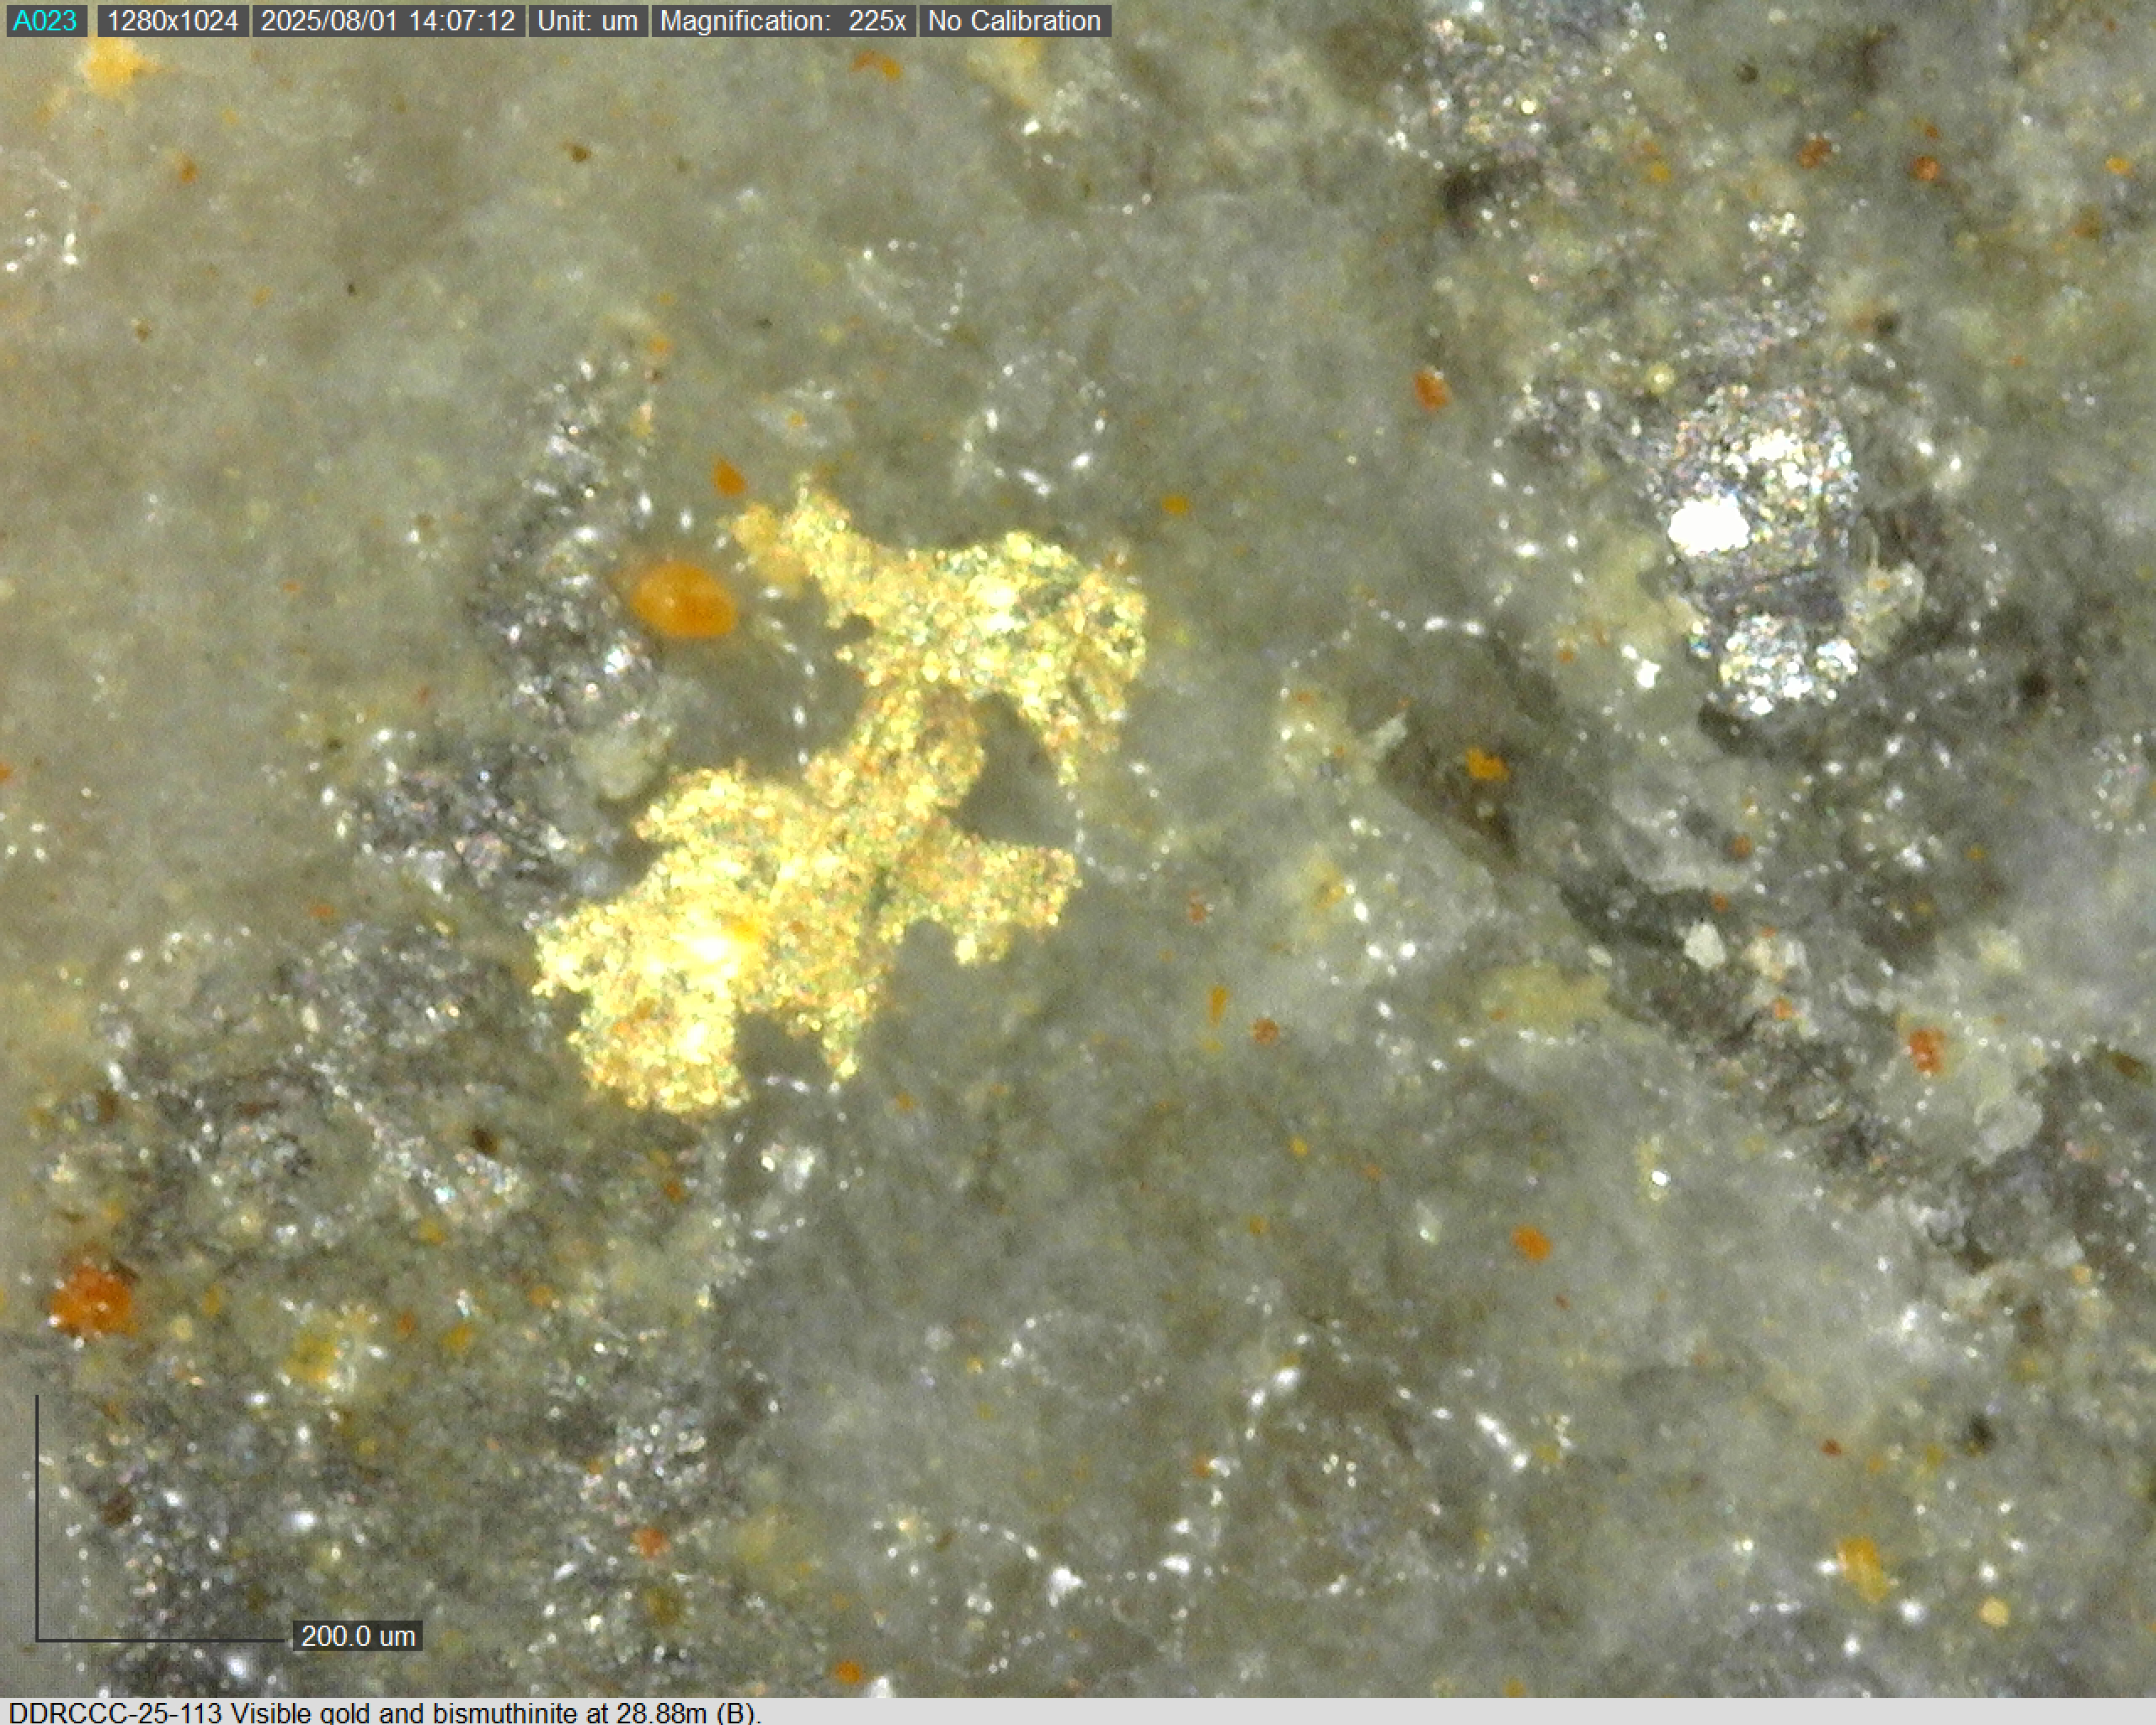Viewport: 2156px width, 1725px height.
Task: Select the No Calibration label
Action: click(x=1014, y=21)
